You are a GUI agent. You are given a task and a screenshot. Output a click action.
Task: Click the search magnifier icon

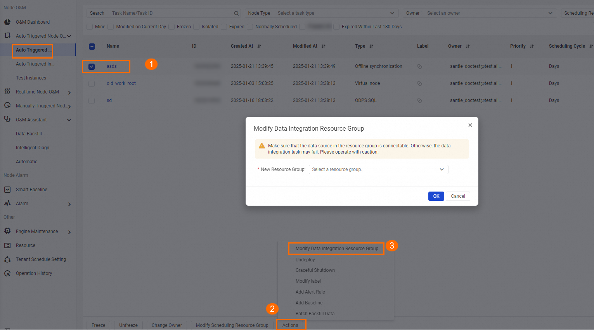(236, 13)
